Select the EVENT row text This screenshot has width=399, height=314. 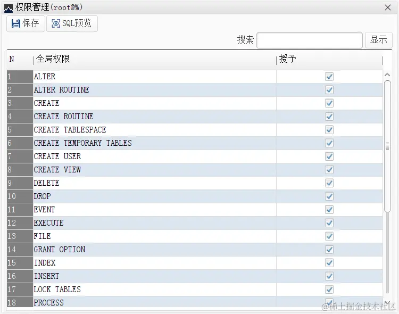coord(44,209)
